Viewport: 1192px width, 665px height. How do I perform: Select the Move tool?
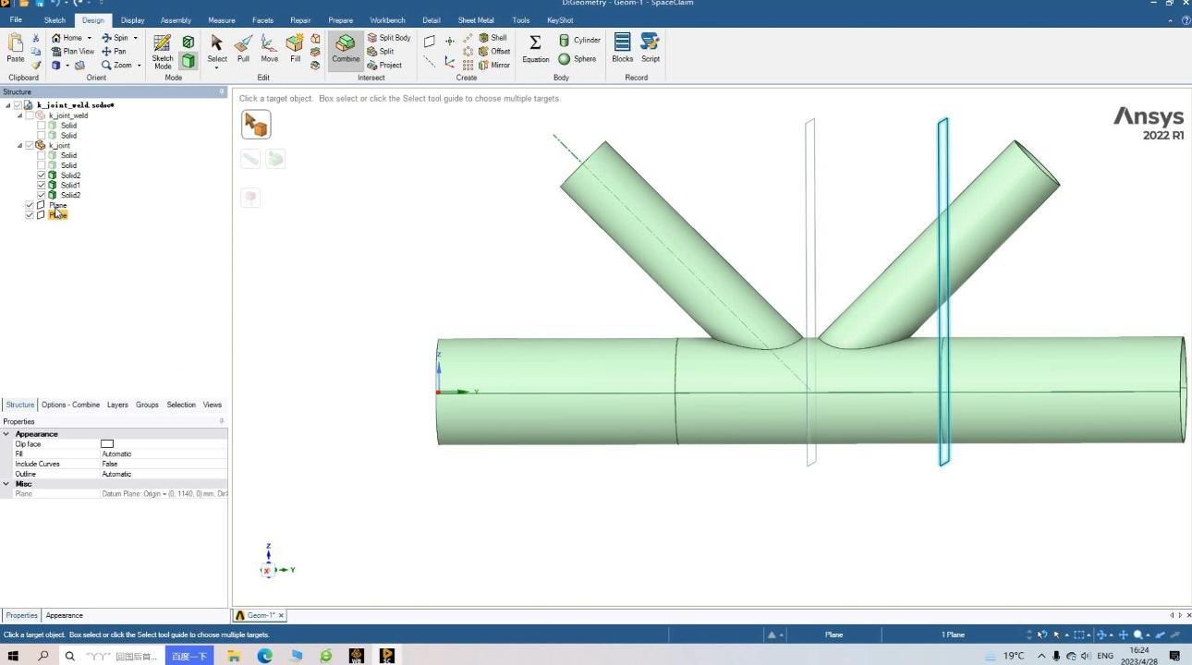tap(269, 49)
